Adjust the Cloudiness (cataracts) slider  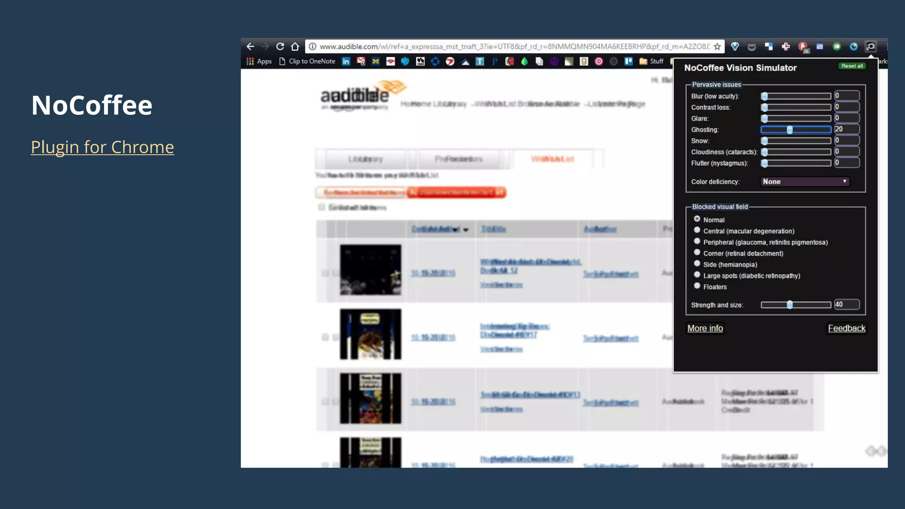(796, 152)
